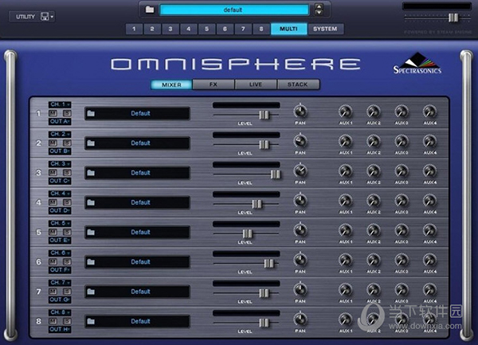Click the Pan knob of channel 8
Screen dimensions: 478x345
300,320
